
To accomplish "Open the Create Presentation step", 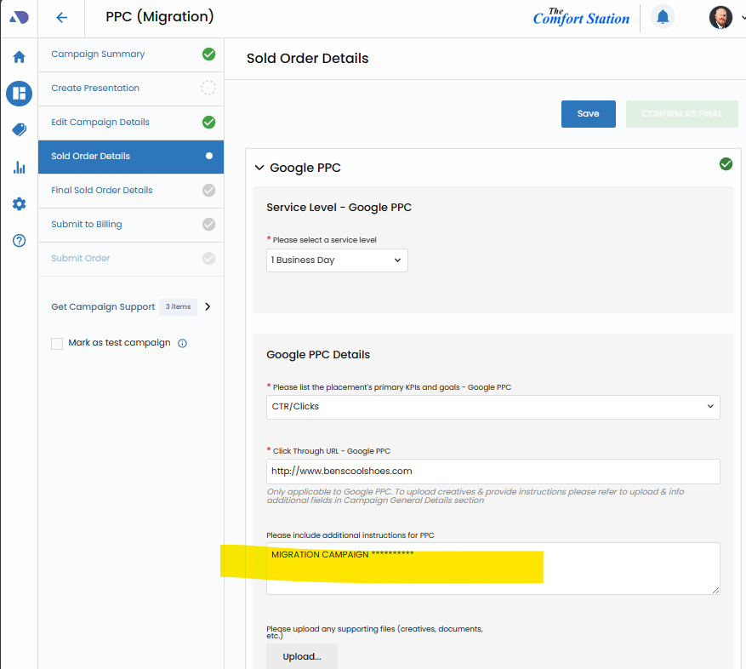I will [x=95, y=89].
